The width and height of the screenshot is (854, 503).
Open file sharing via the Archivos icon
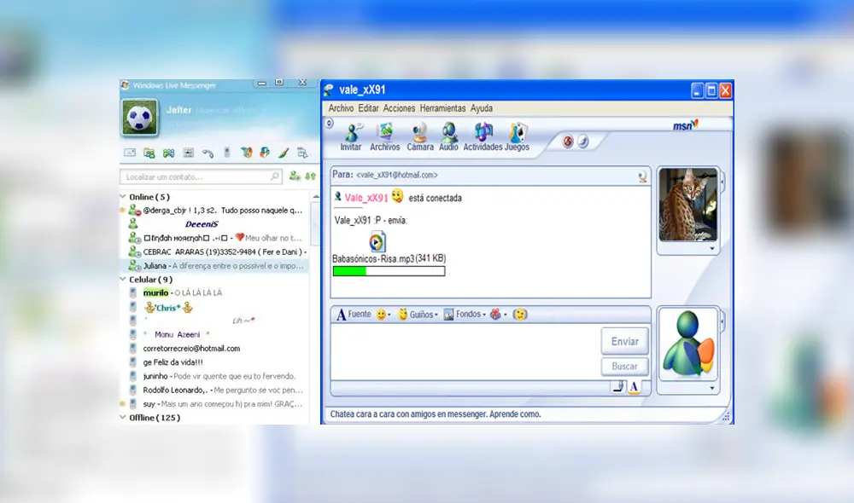(x=385, y=136)
